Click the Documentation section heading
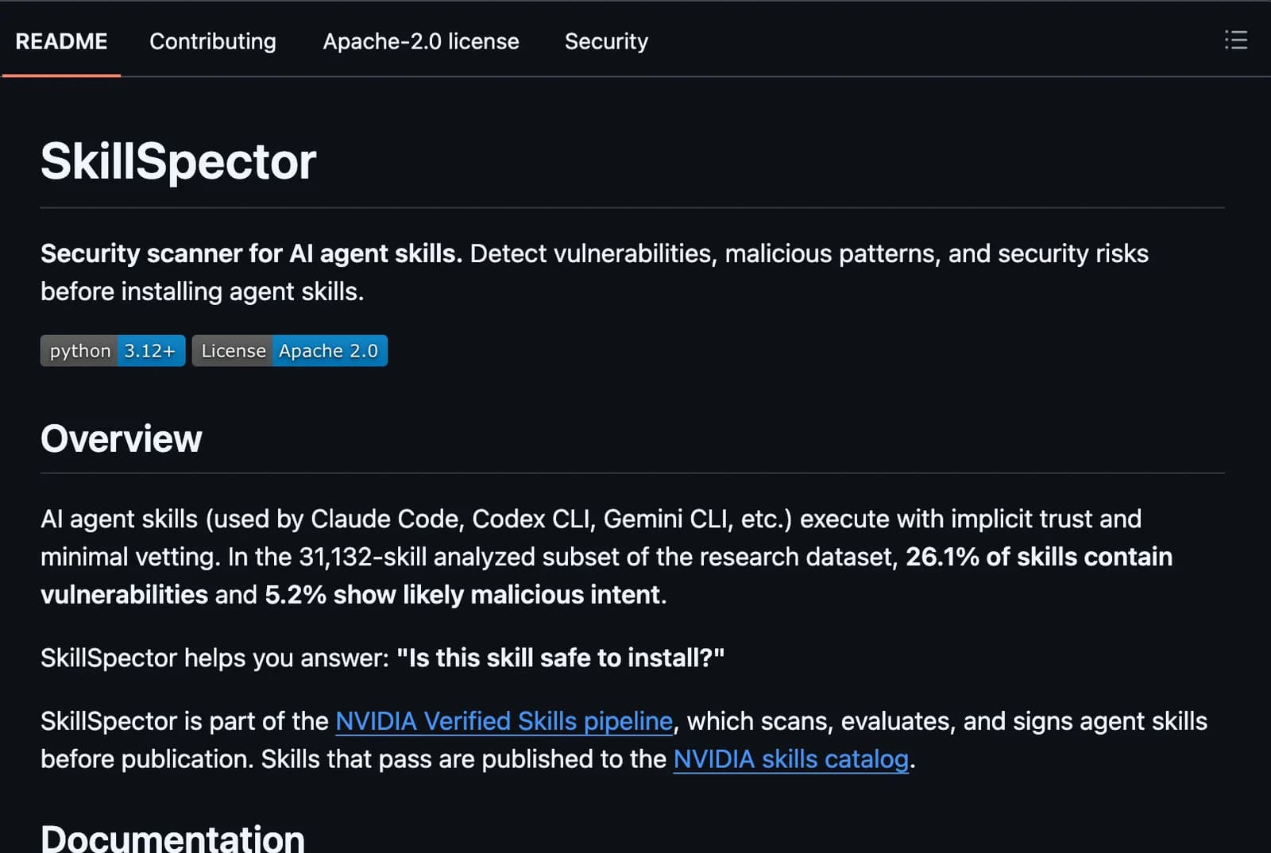The height and width of the screenshot is (853, 1271). tap(172, 839)
